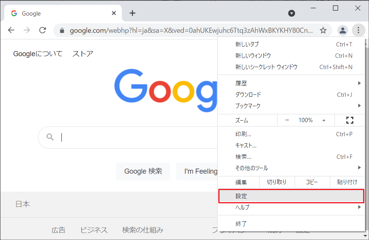This screenshot has width=369, height=240.
Task: Choose 検索... from the menu
Action: (292, 157)
